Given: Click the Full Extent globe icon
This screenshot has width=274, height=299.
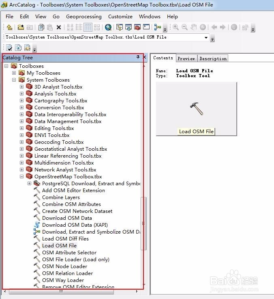Looking at the screenshot, I should [x=203, y=27].
